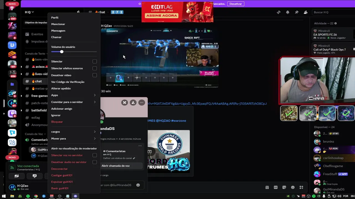355x199 pixels.
Task: Open File Explorer from the taskbar
Action: click(x=12, y=196)
